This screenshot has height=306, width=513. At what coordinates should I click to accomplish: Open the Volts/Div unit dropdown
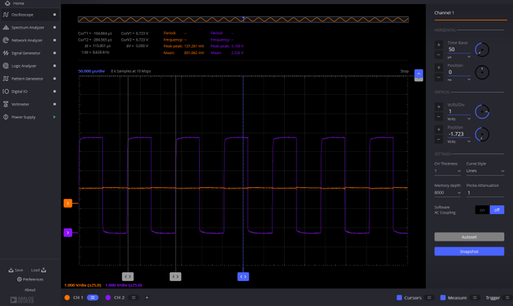[459, 119]
